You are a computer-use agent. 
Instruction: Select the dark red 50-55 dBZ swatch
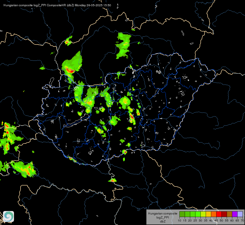(224, 214)
